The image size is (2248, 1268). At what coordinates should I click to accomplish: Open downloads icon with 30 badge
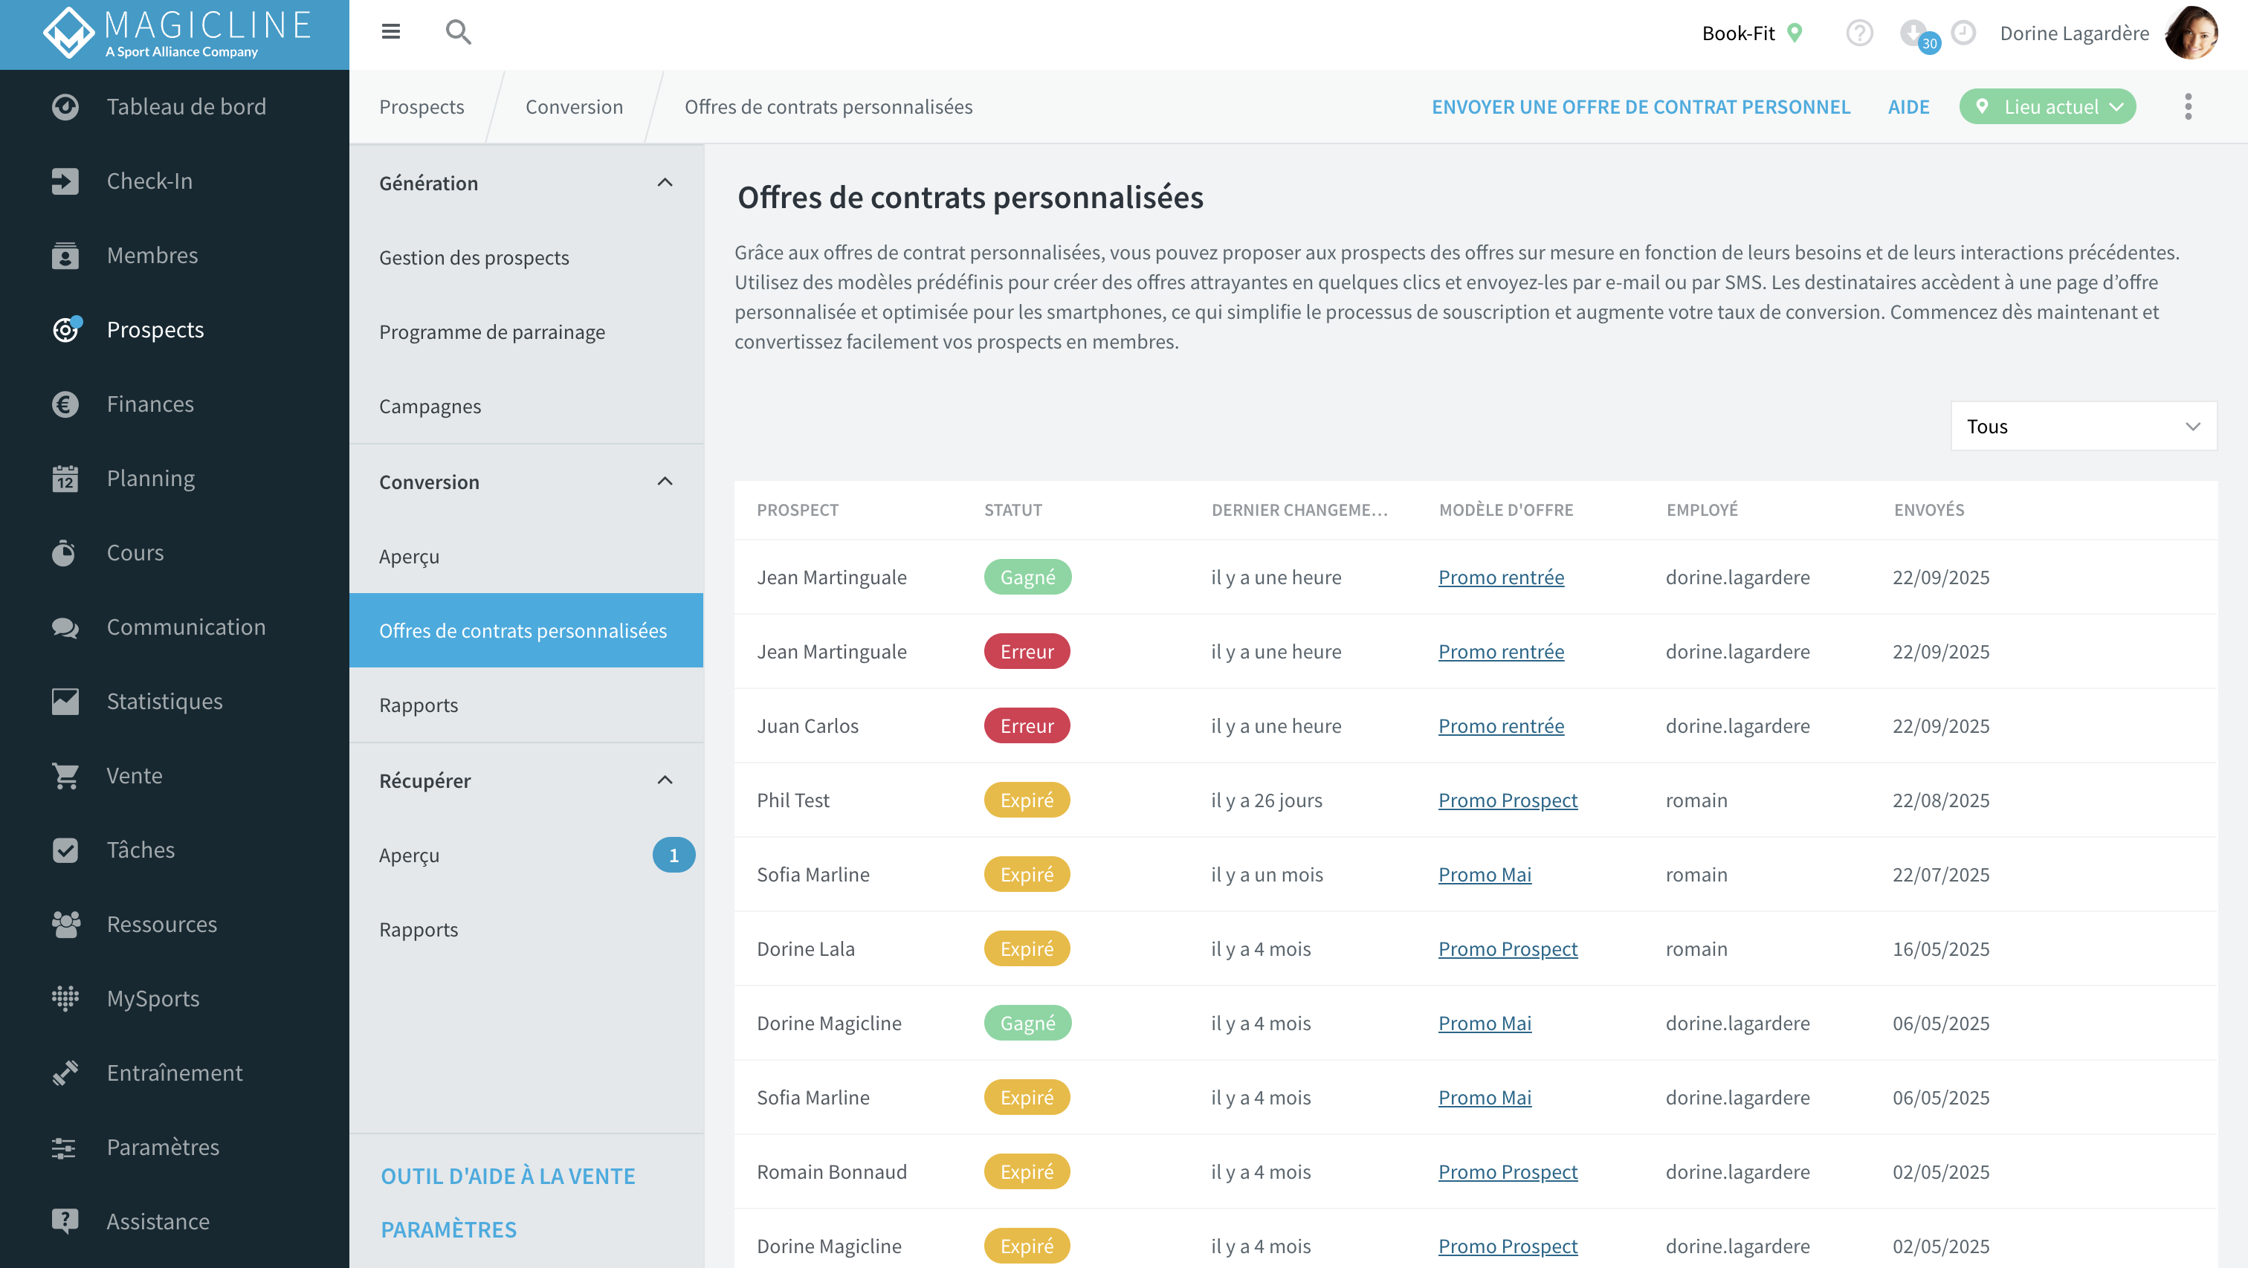1919,36
